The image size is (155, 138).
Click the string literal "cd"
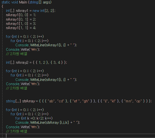61,101
